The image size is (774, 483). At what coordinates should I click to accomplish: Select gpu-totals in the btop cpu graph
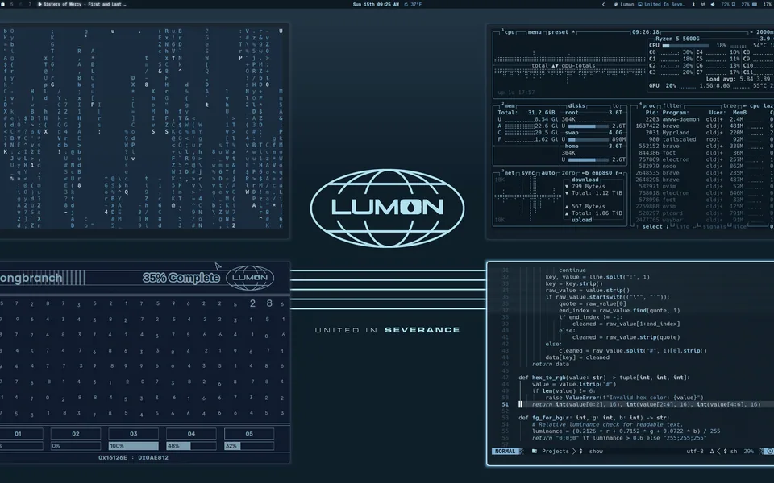click(x=578, y=65)
